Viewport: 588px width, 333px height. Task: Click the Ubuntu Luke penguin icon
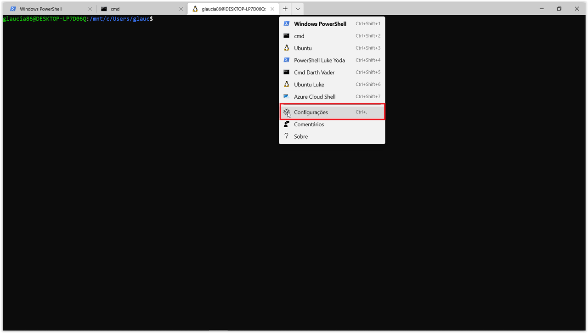(286, 85)
